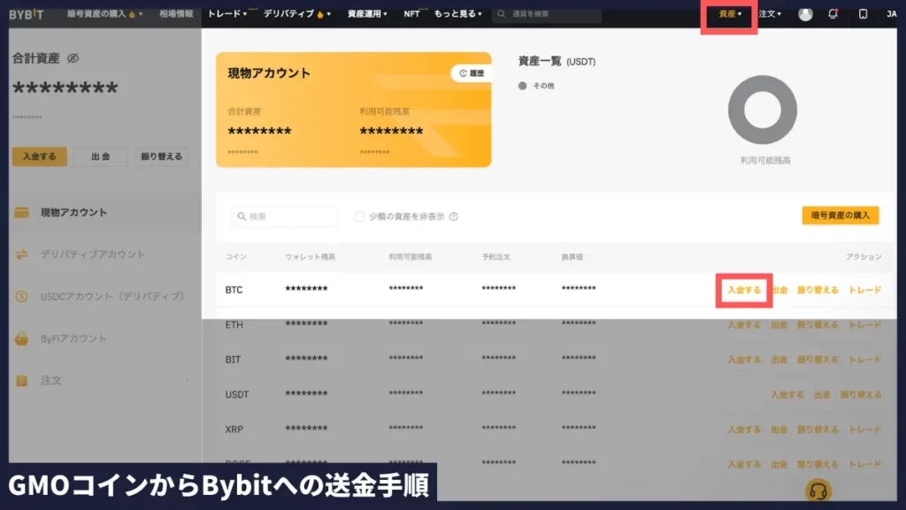Click トレード in the BIT row
This screenshot has width=906, height=510.
pos(865,359)
